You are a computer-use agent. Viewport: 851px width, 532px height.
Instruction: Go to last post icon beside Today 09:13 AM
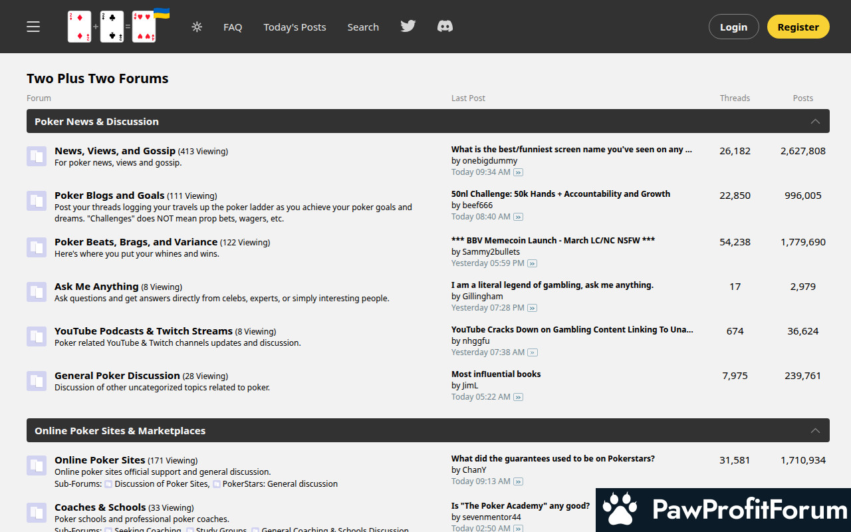518,481
